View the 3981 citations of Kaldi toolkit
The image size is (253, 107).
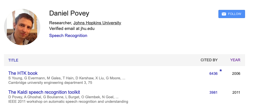pos(213,93)
